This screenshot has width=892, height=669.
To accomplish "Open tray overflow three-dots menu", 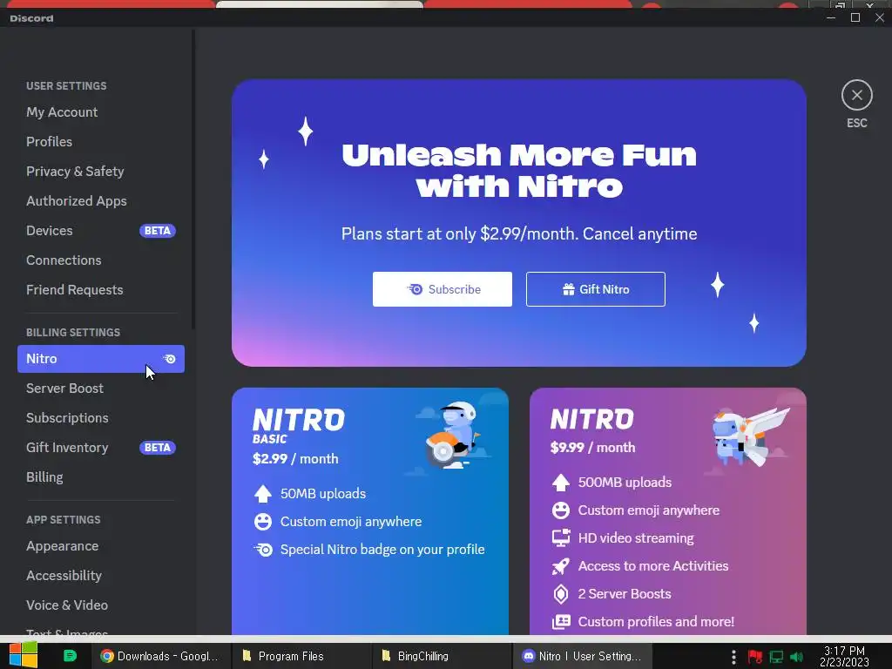I will click(x=733, y=657).
